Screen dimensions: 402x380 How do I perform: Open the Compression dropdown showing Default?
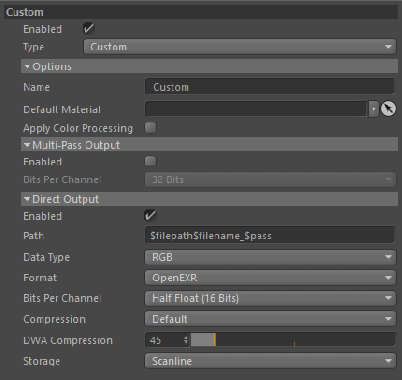tap(271, 319)
